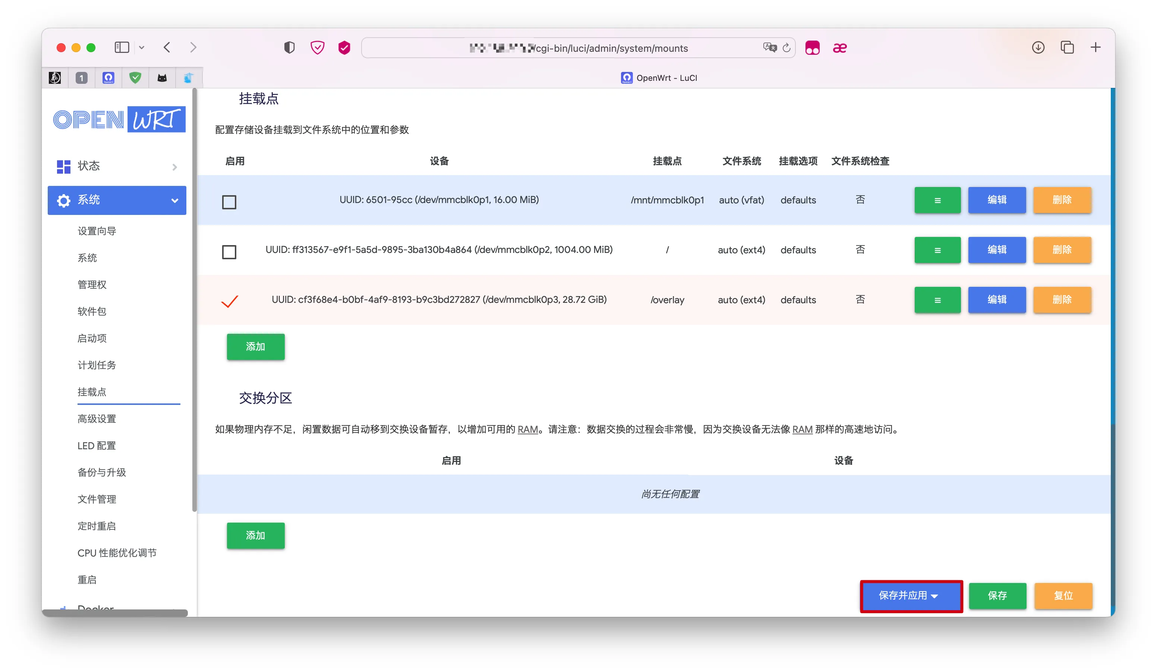Go back with the back arrow
This screenshot has width=1157, height=672.
[x=167, y=47]
